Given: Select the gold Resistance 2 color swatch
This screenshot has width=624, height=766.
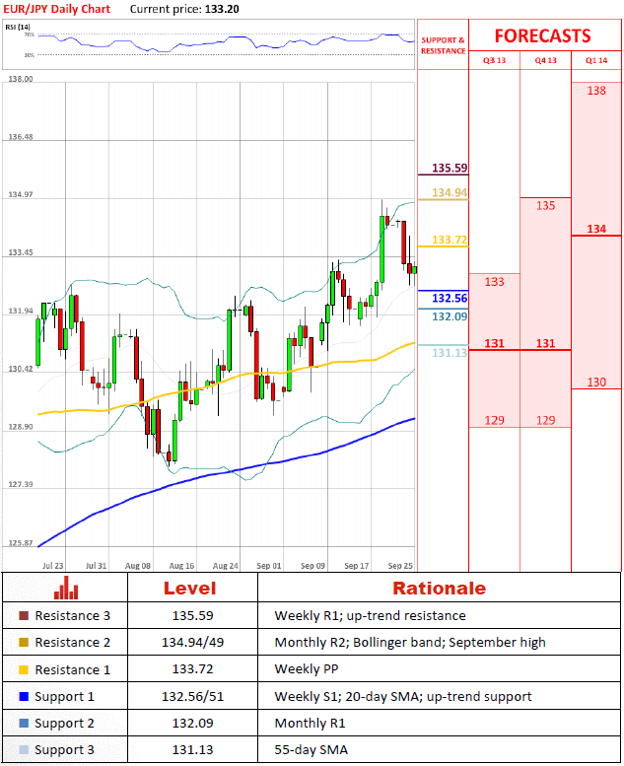Looking at the screenshot, I should (x=24, y=643).
